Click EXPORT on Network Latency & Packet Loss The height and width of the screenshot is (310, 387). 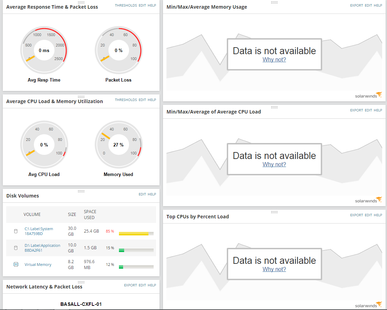point(131,285)
